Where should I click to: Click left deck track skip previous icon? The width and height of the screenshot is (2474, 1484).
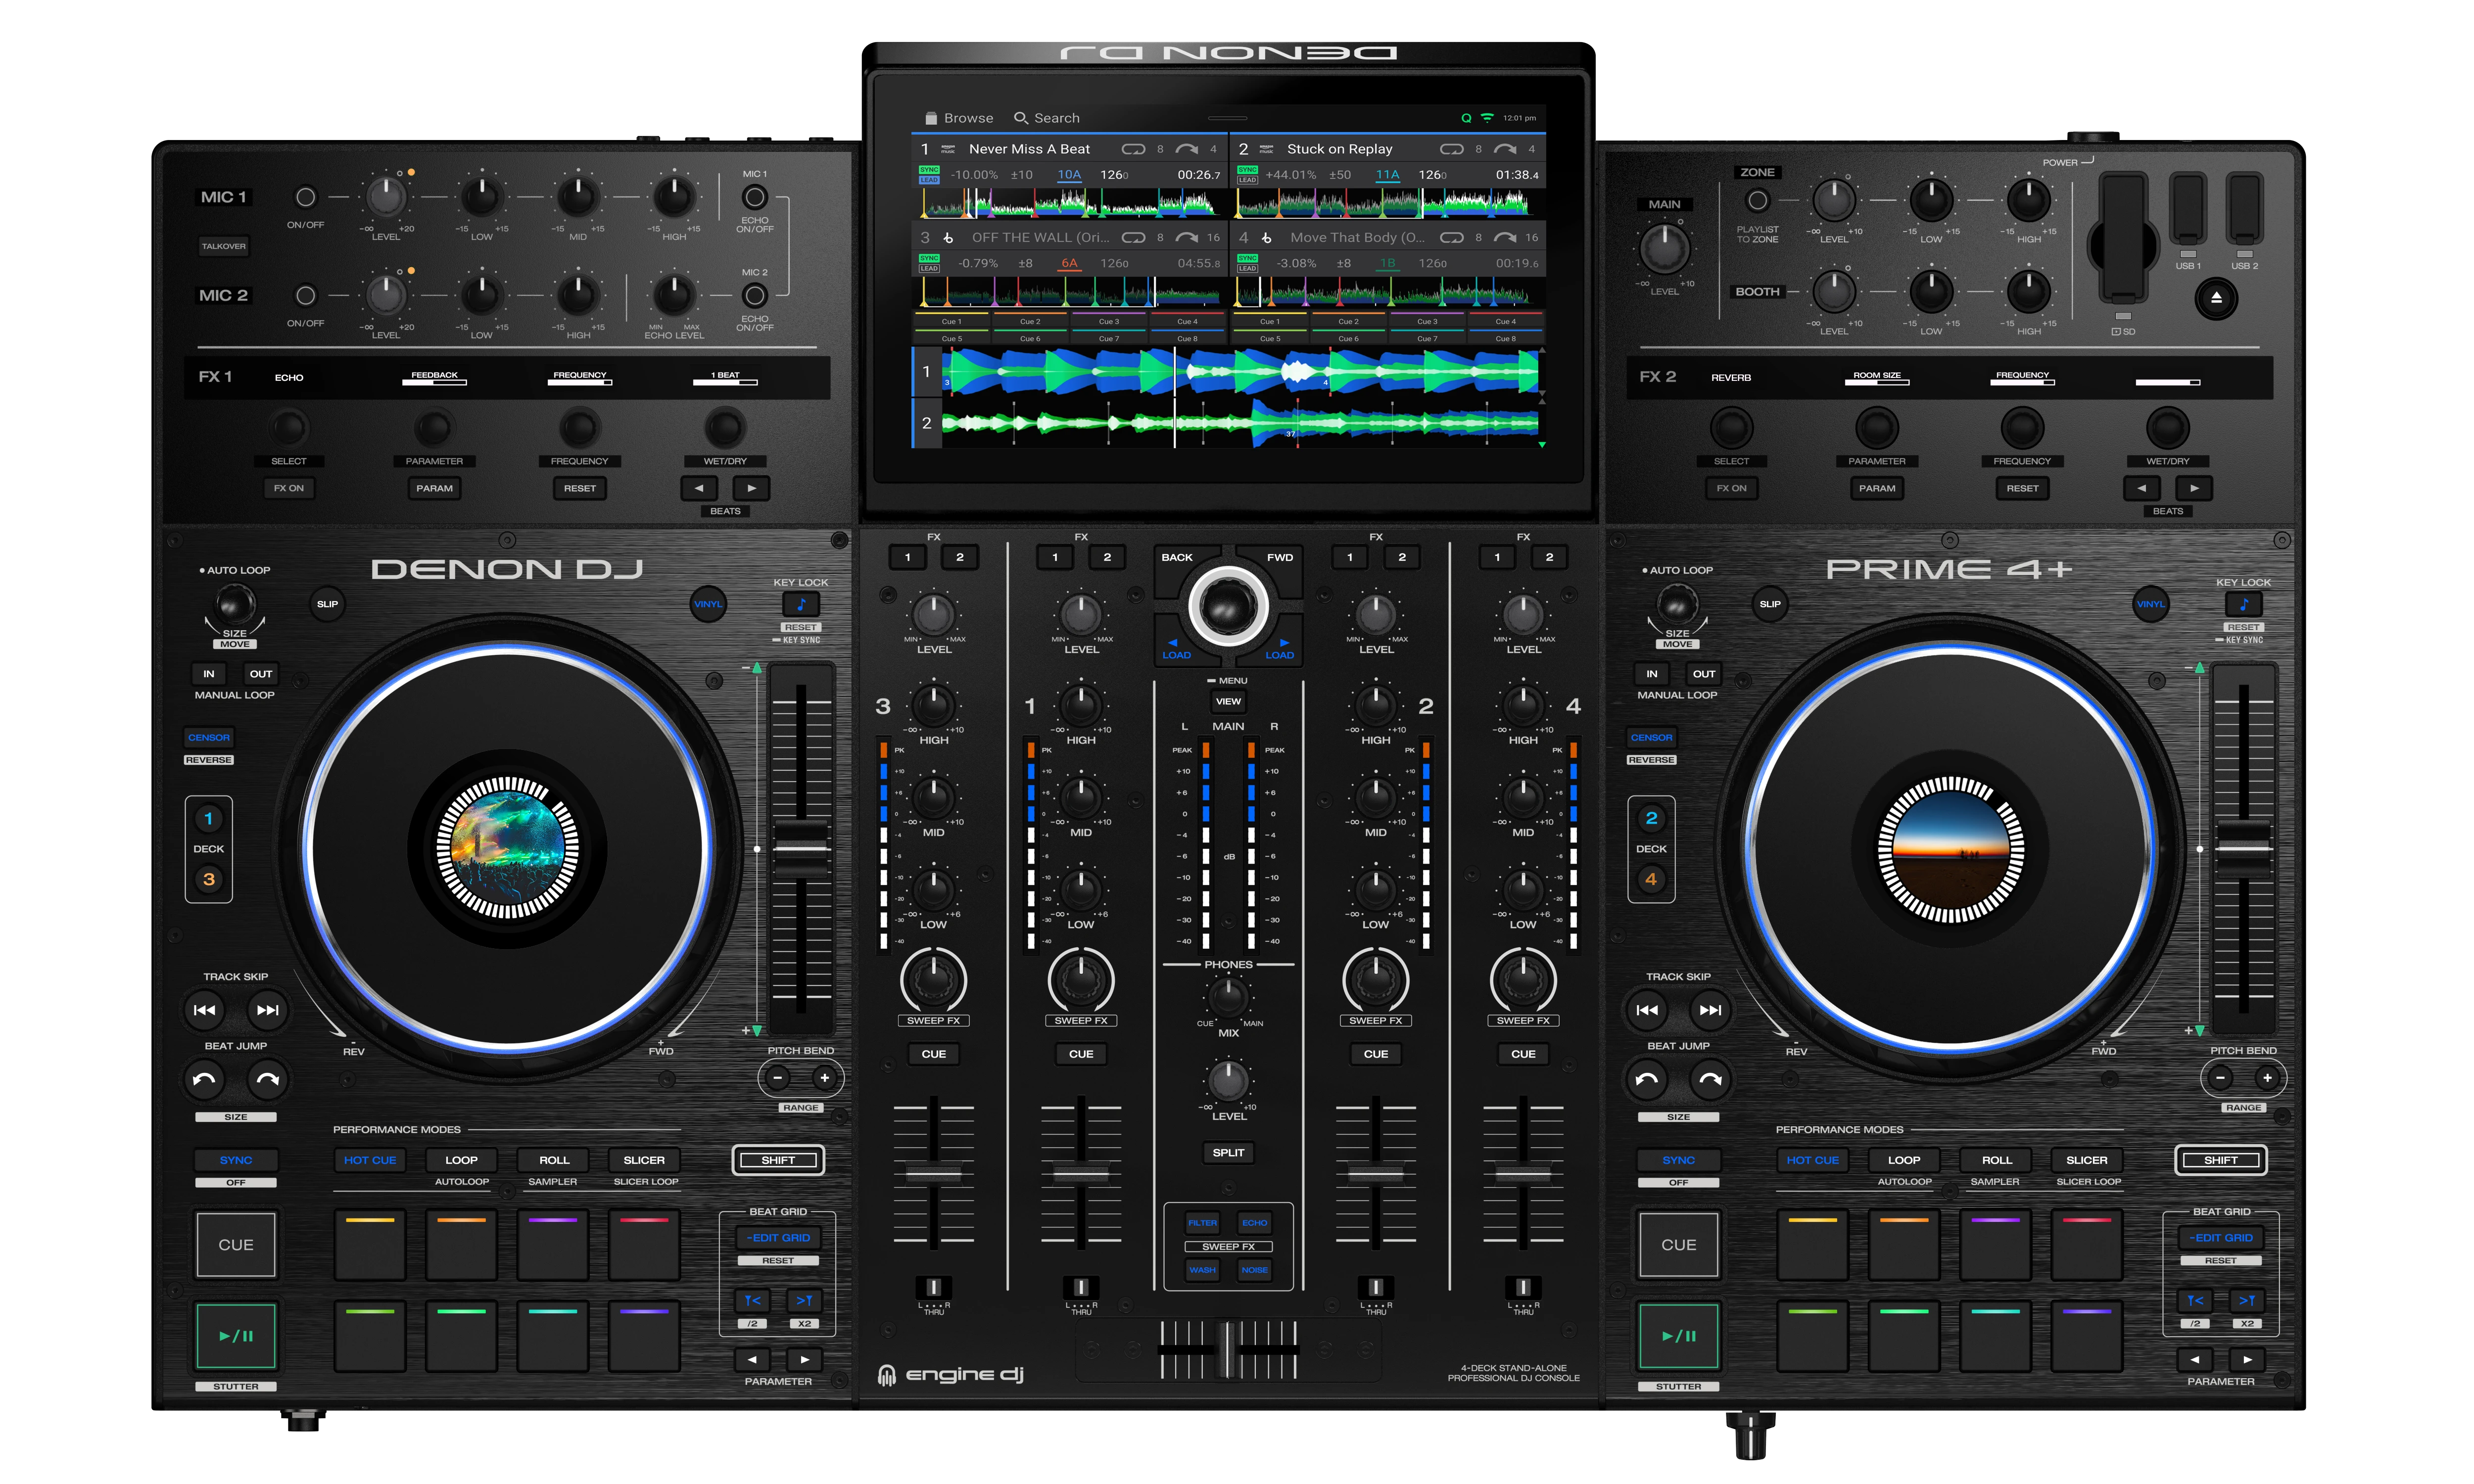tap(204, 1010)
